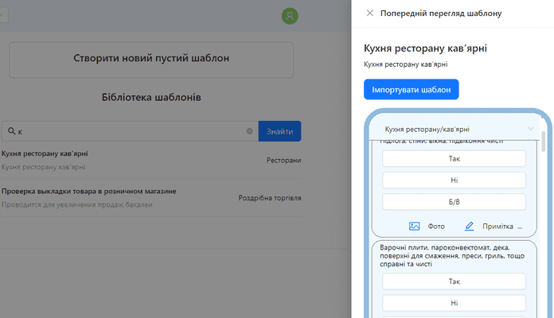The width and height of the screenshot is (554, 318).
Task: Click the Ресторани category label
Action: click(283, 161)
